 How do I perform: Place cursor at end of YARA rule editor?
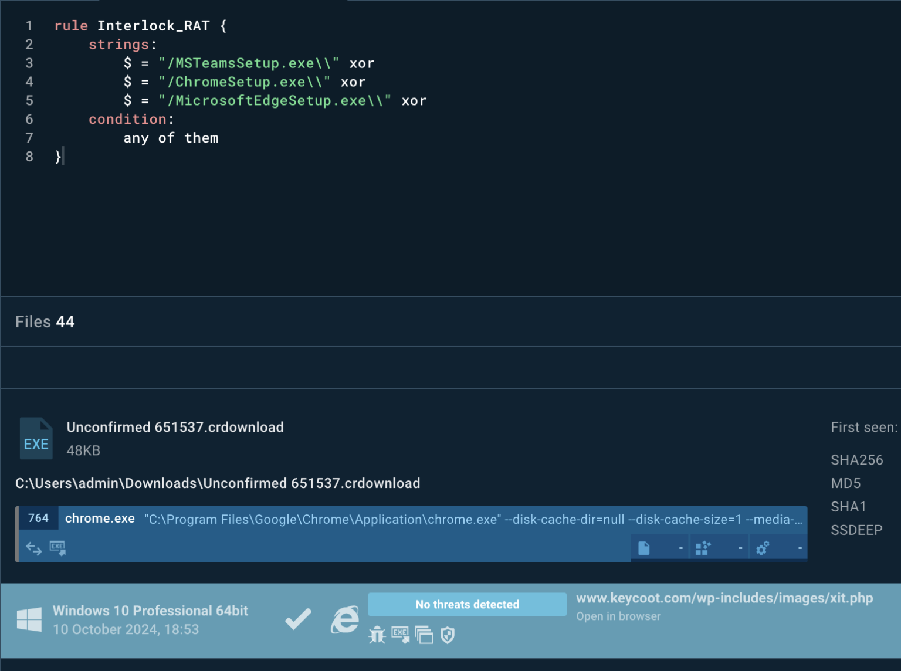(x=63, y=157)
